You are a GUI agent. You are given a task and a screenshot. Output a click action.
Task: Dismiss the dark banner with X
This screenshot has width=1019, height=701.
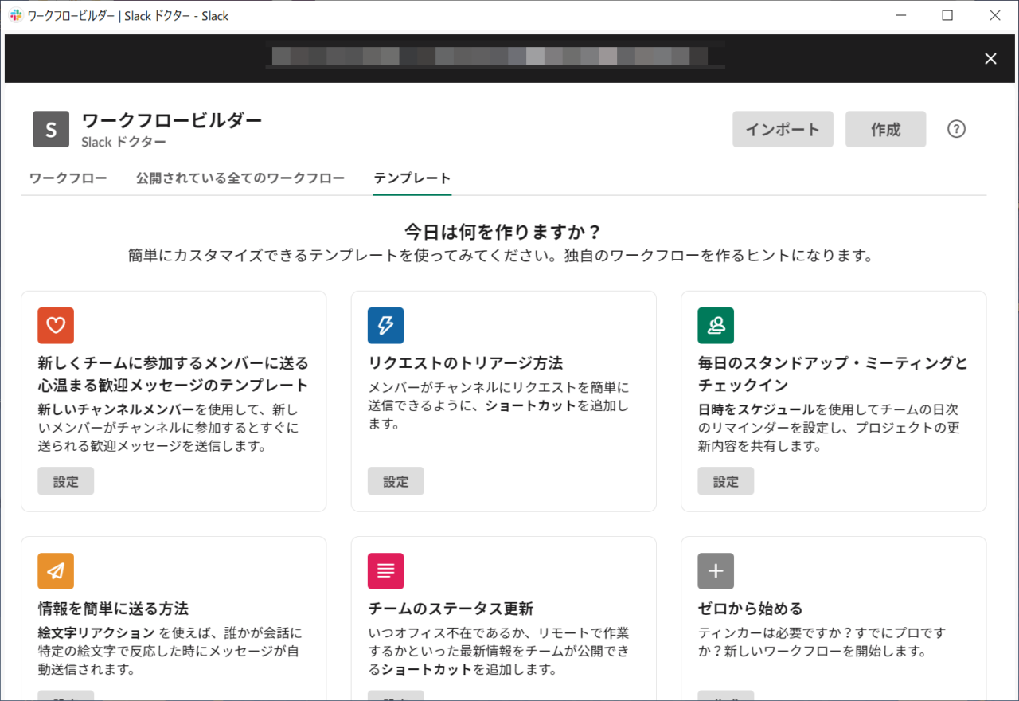click(990, 58)
